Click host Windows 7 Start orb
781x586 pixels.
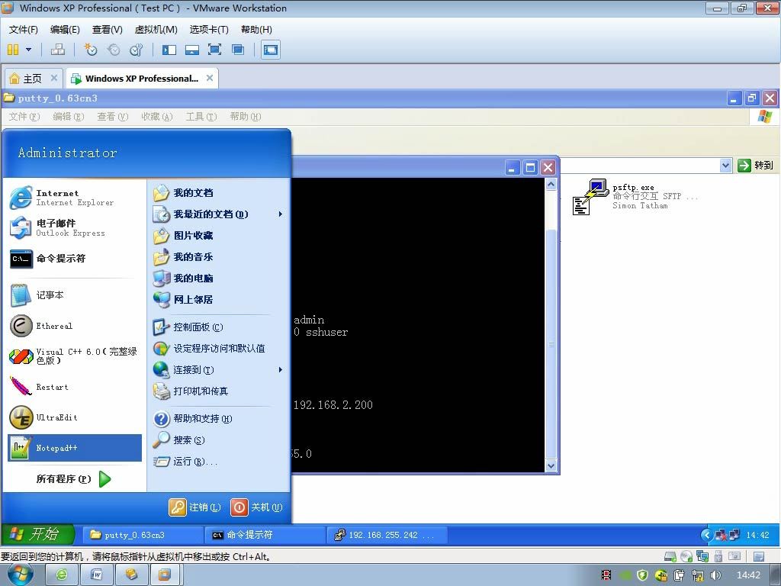point(21,575)
